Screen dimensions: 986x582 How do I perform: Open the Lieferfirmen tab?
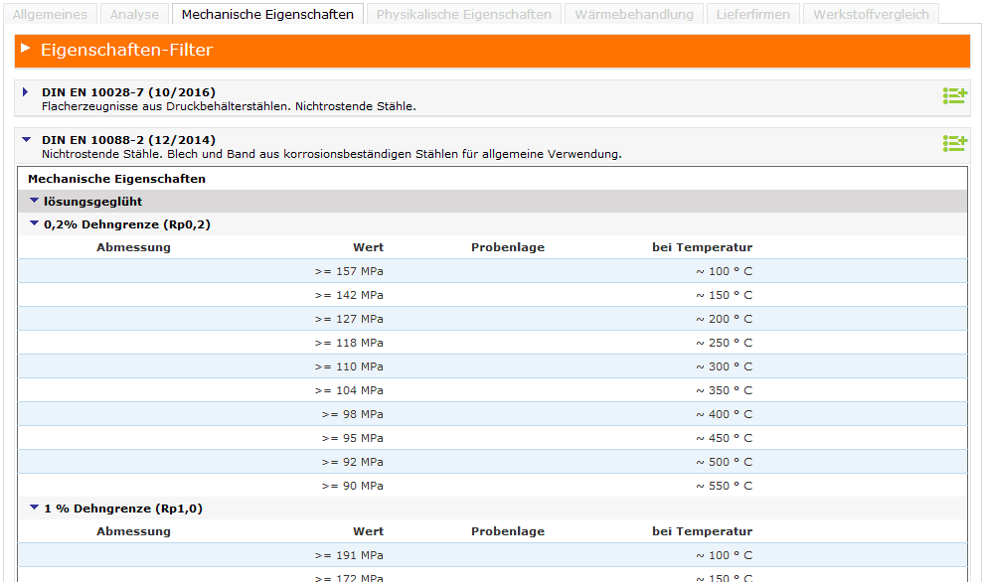point(753,15)
